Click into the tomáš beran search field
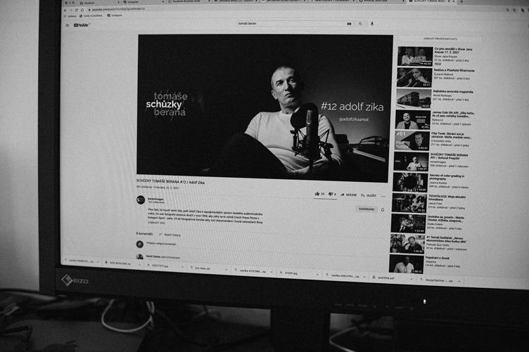 (x=291, y=24)
